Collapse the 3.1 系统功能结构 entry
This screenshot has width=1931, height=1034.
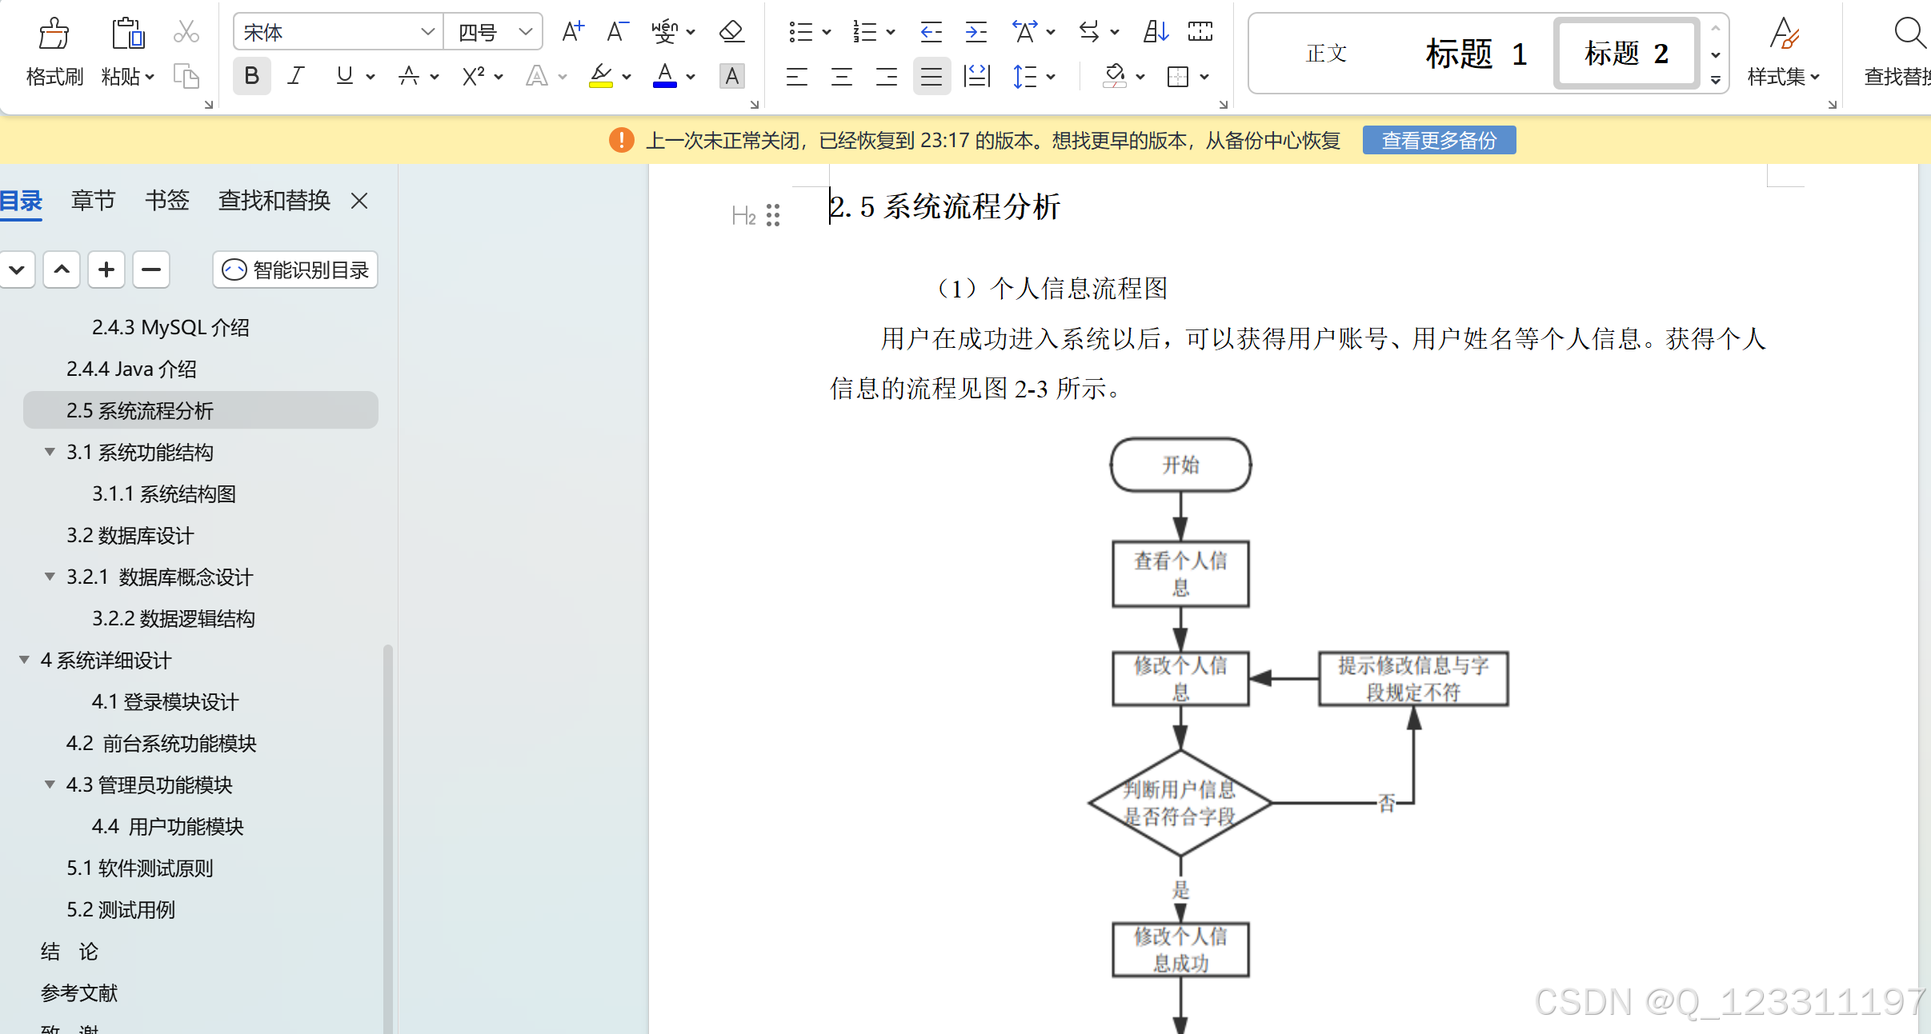click(x=50, y=452)
